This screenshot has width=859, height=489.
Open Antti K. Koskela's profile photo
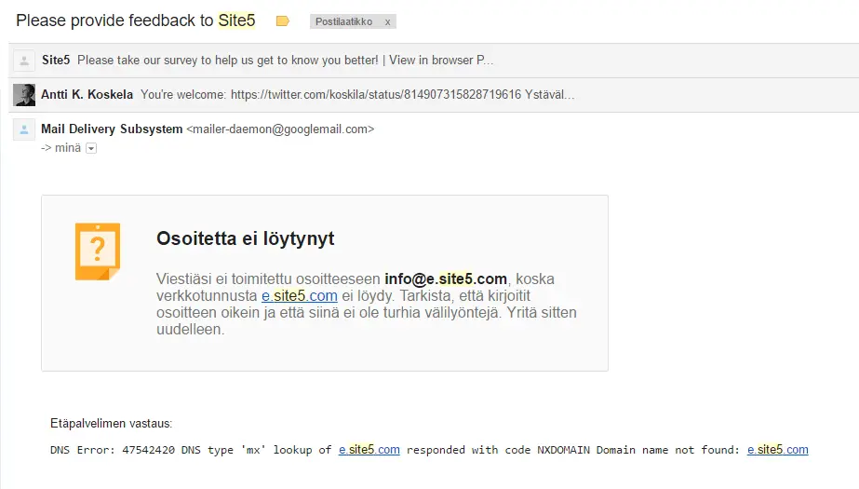pyautogui.click(x=24, y=94)
